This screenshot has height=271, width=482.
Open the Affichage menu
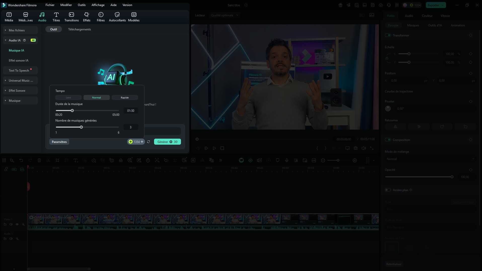tap(98, 5)
